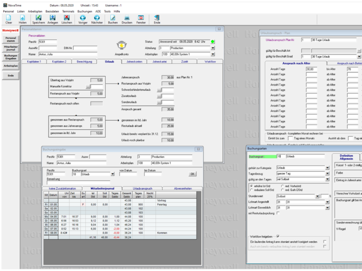
Task: Click the green status indicator light
Action: [213, 42]
